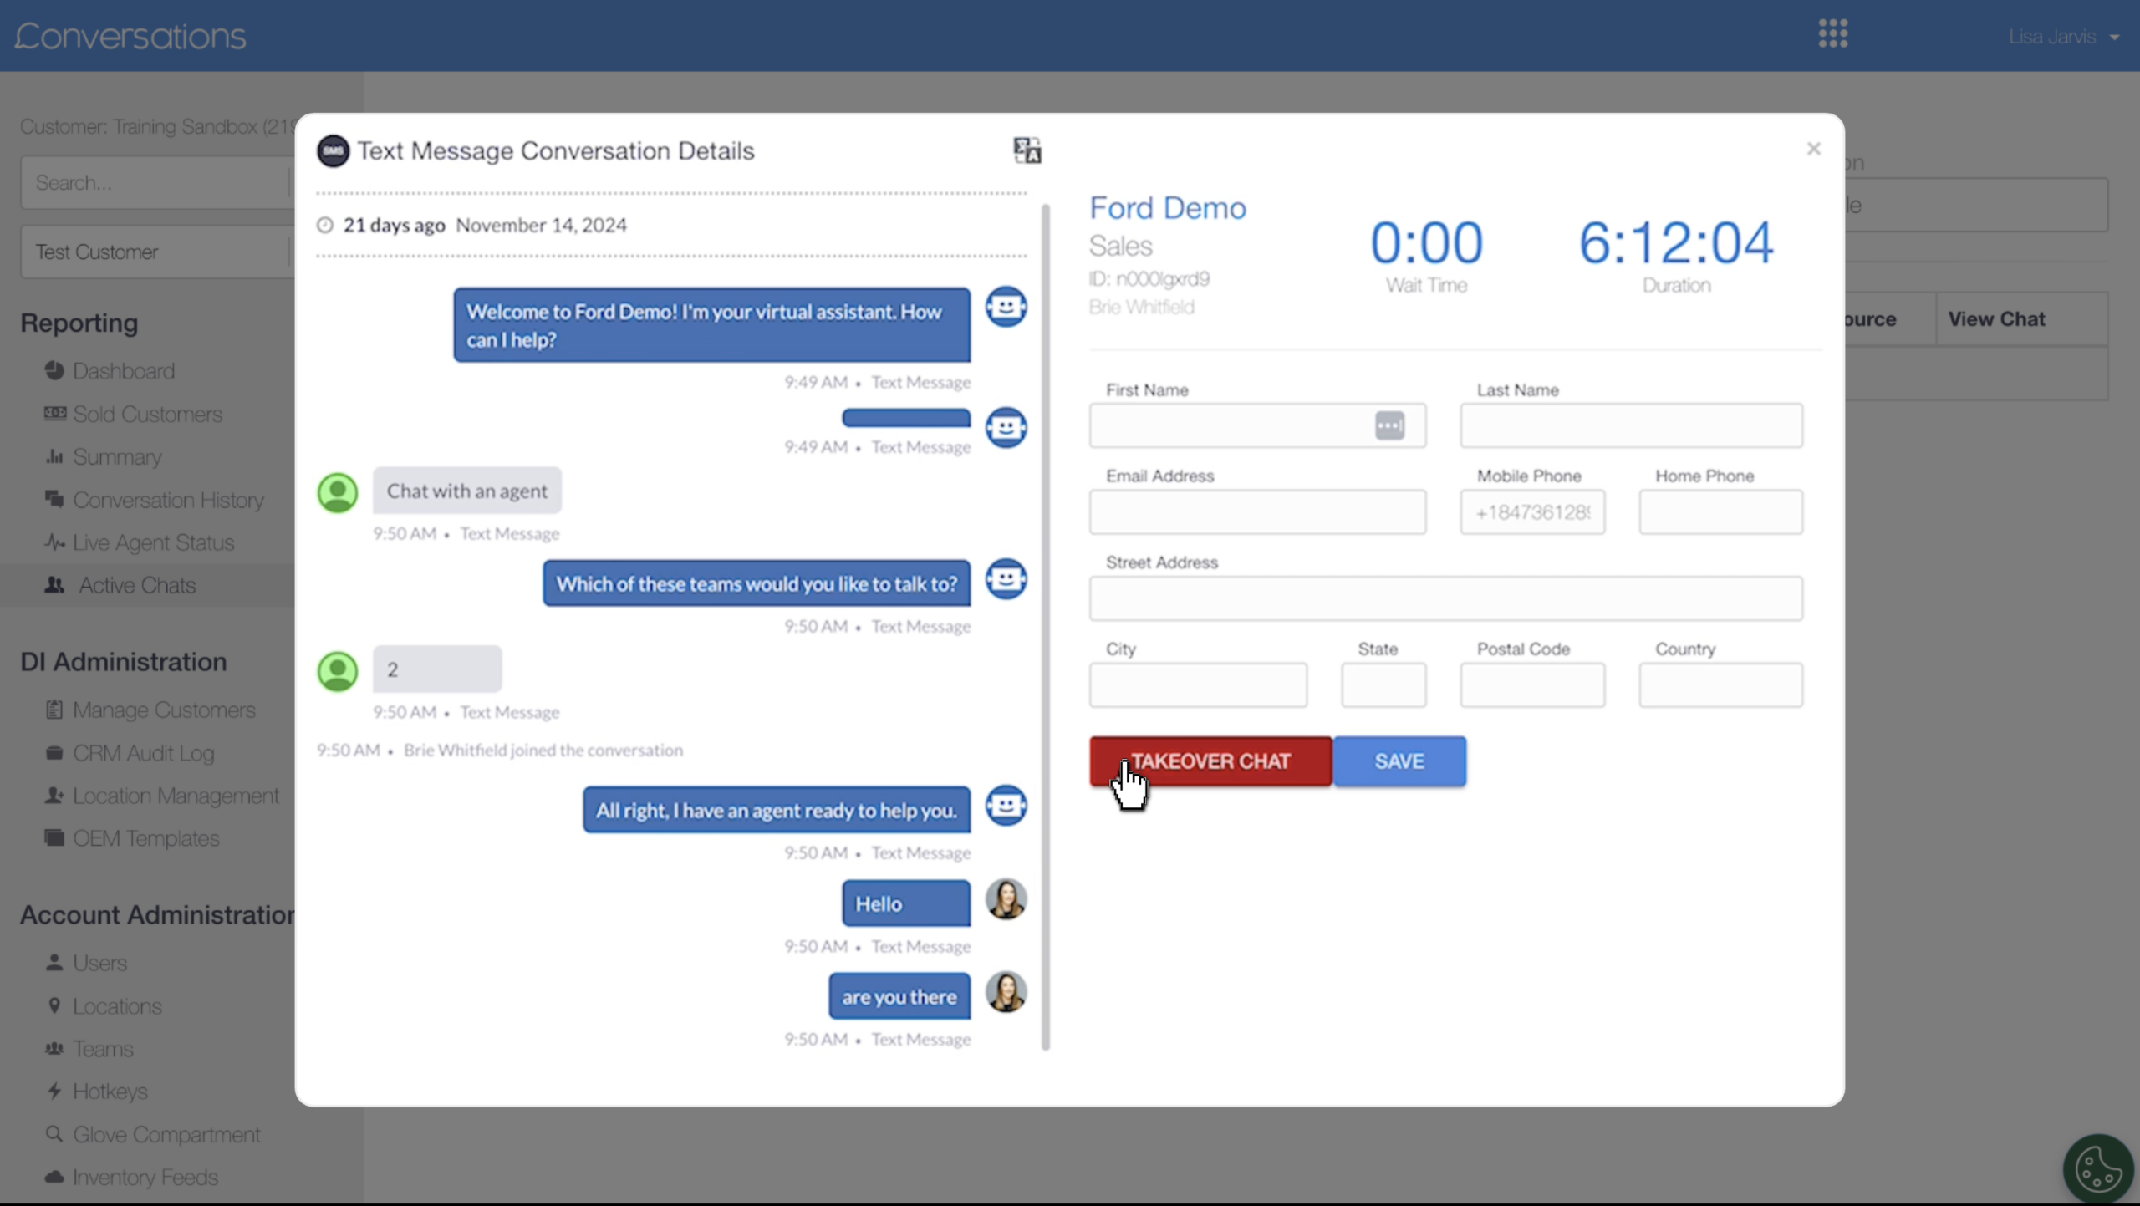Click the 'Brie Whitfield joined the conversation' notice

(543, 751)
